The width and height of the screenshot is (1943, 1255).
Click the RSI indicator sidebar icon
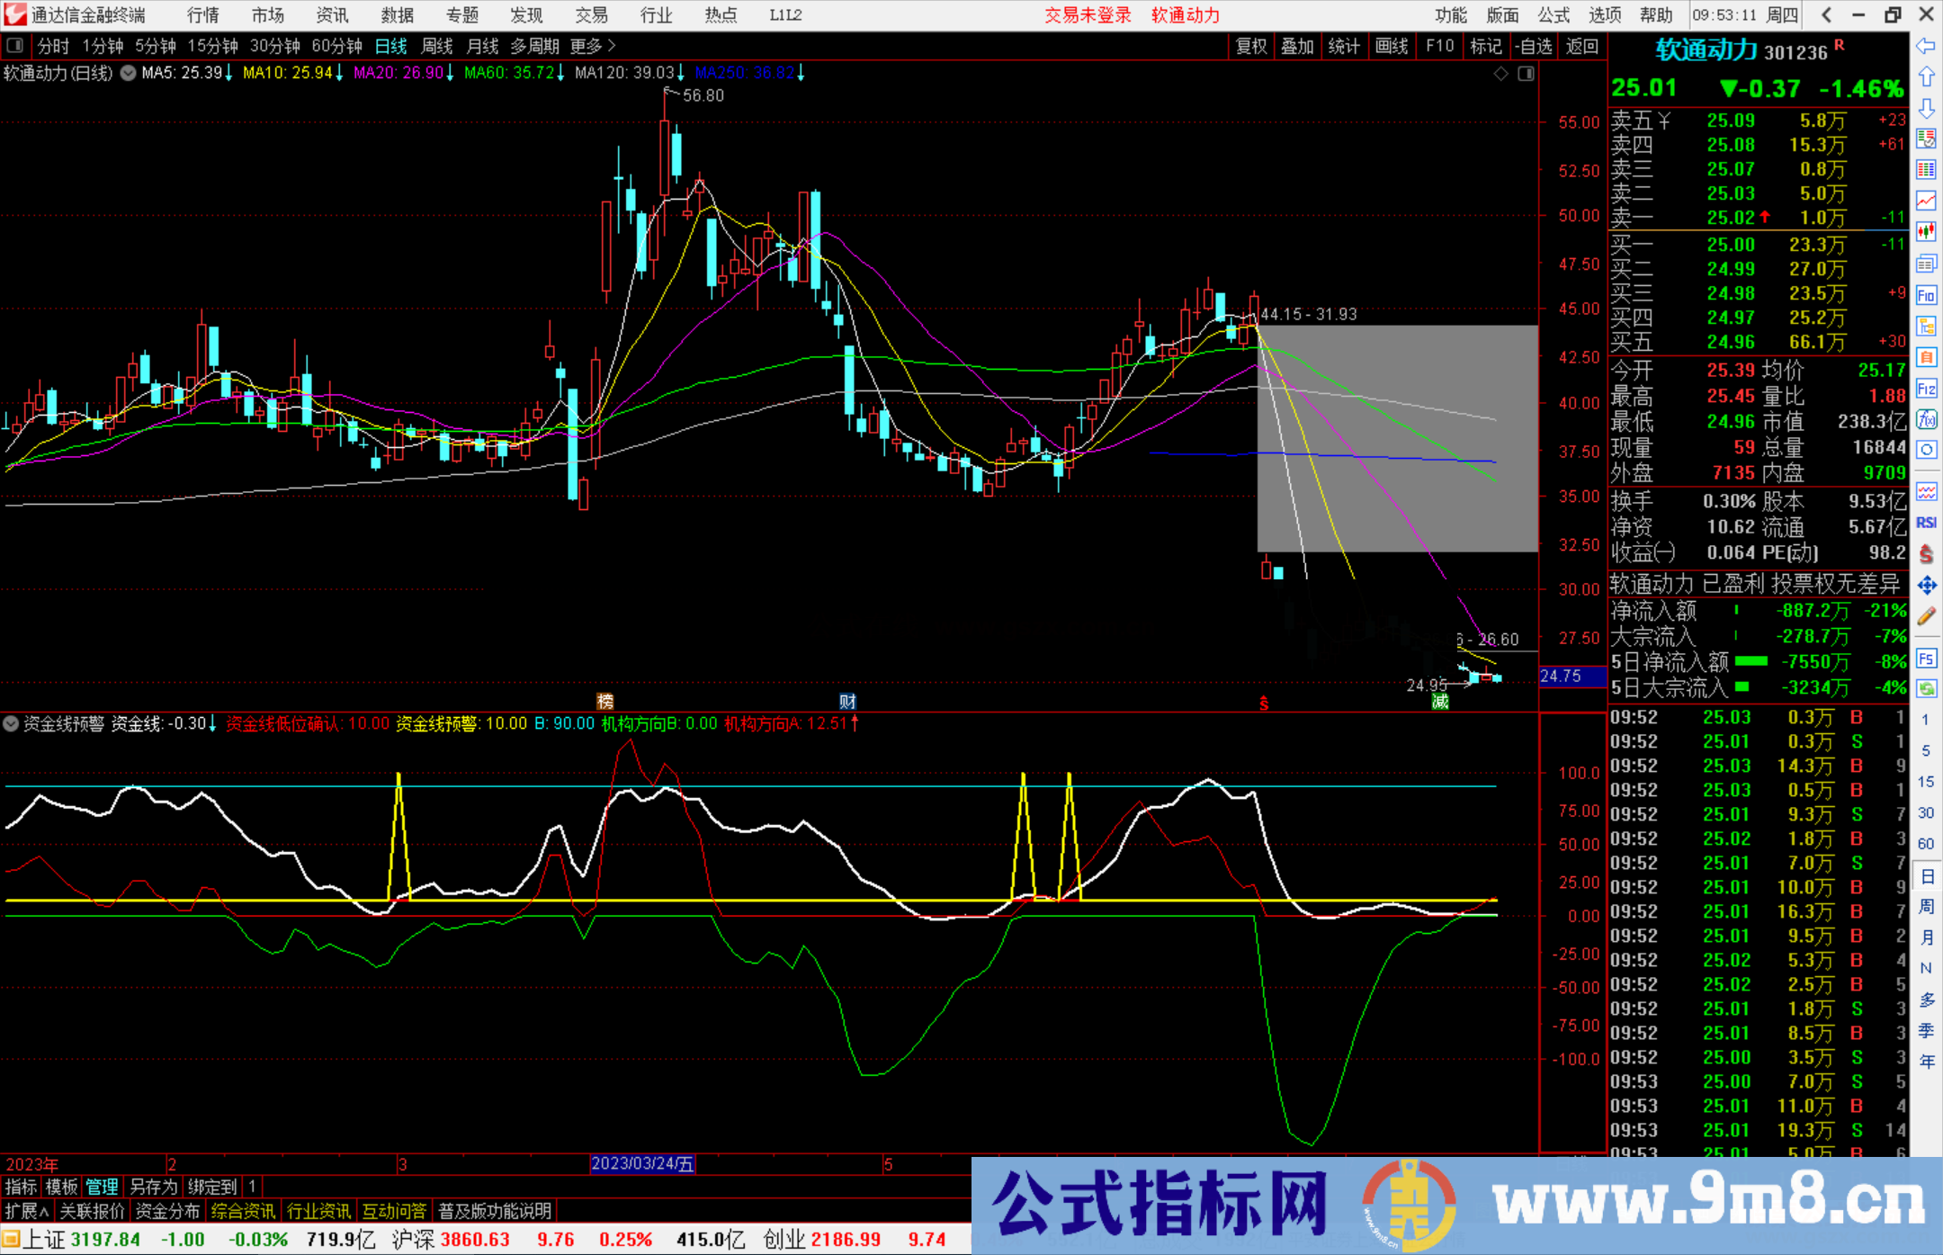pyautogui.click(x=1926, y=523)
